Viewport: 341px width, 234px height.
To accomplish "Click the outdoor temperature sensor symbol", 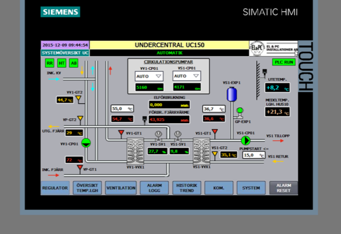I will pos(264,72).
